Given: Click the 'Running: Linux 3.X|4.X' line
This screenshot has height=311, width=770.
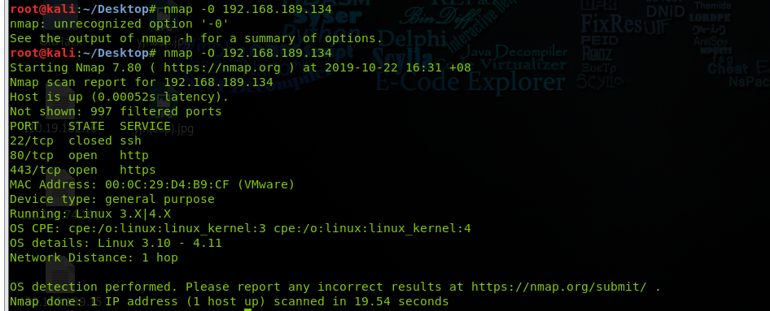Looking at the screenshot, I should click(x=90, y=214).
